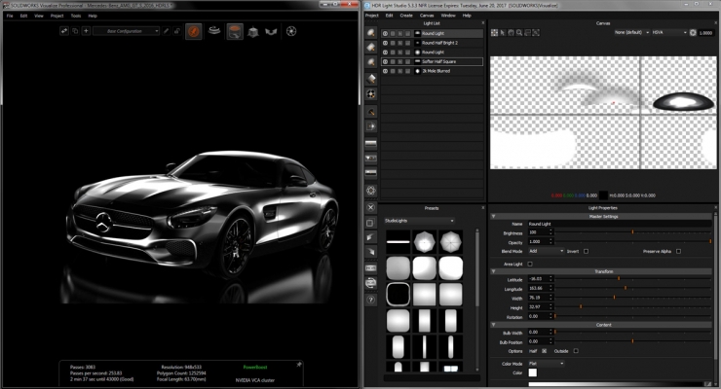
Task: Uncheck the Half option checkbox
Action: 545,351
